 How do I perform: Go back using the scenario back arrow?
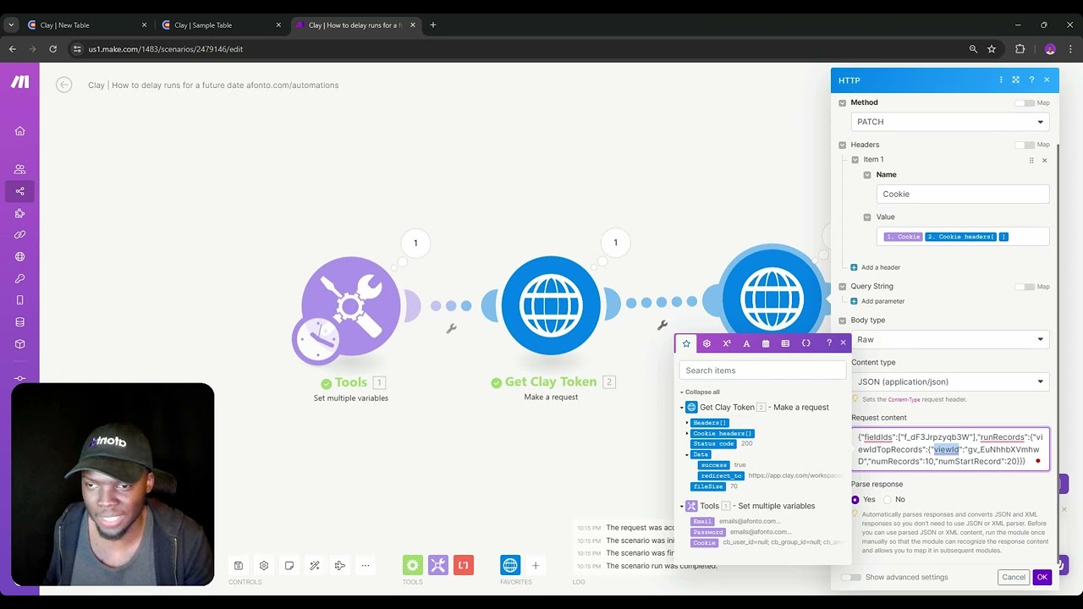point(63,85)
